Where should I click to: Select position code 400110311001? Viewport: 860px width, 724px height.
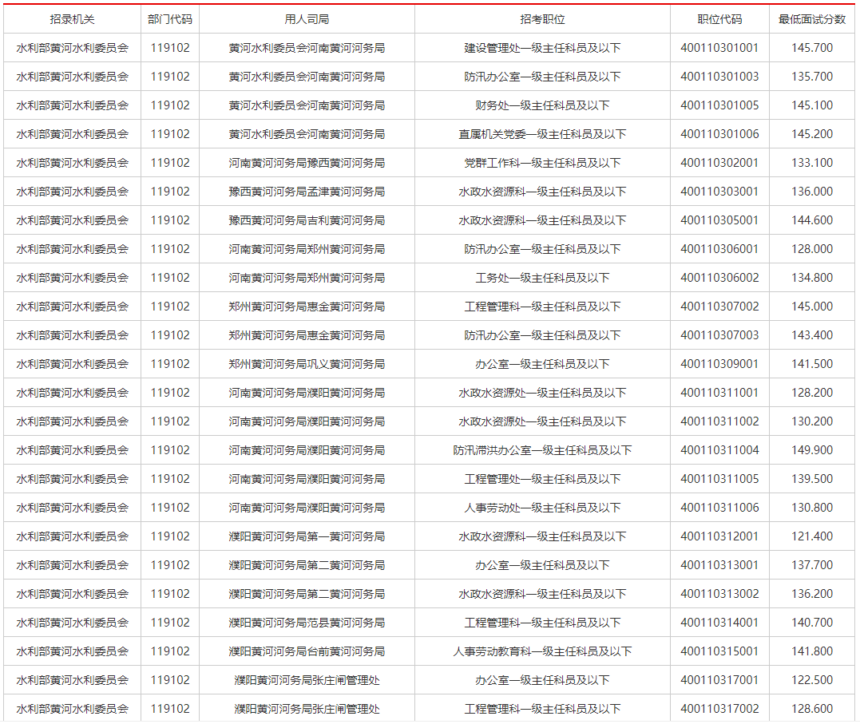pyautogui.click(x=719, y=393)
